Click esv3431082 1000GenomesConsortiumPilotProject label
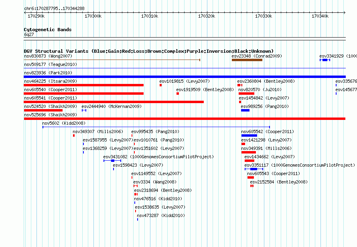 [158, 157]
